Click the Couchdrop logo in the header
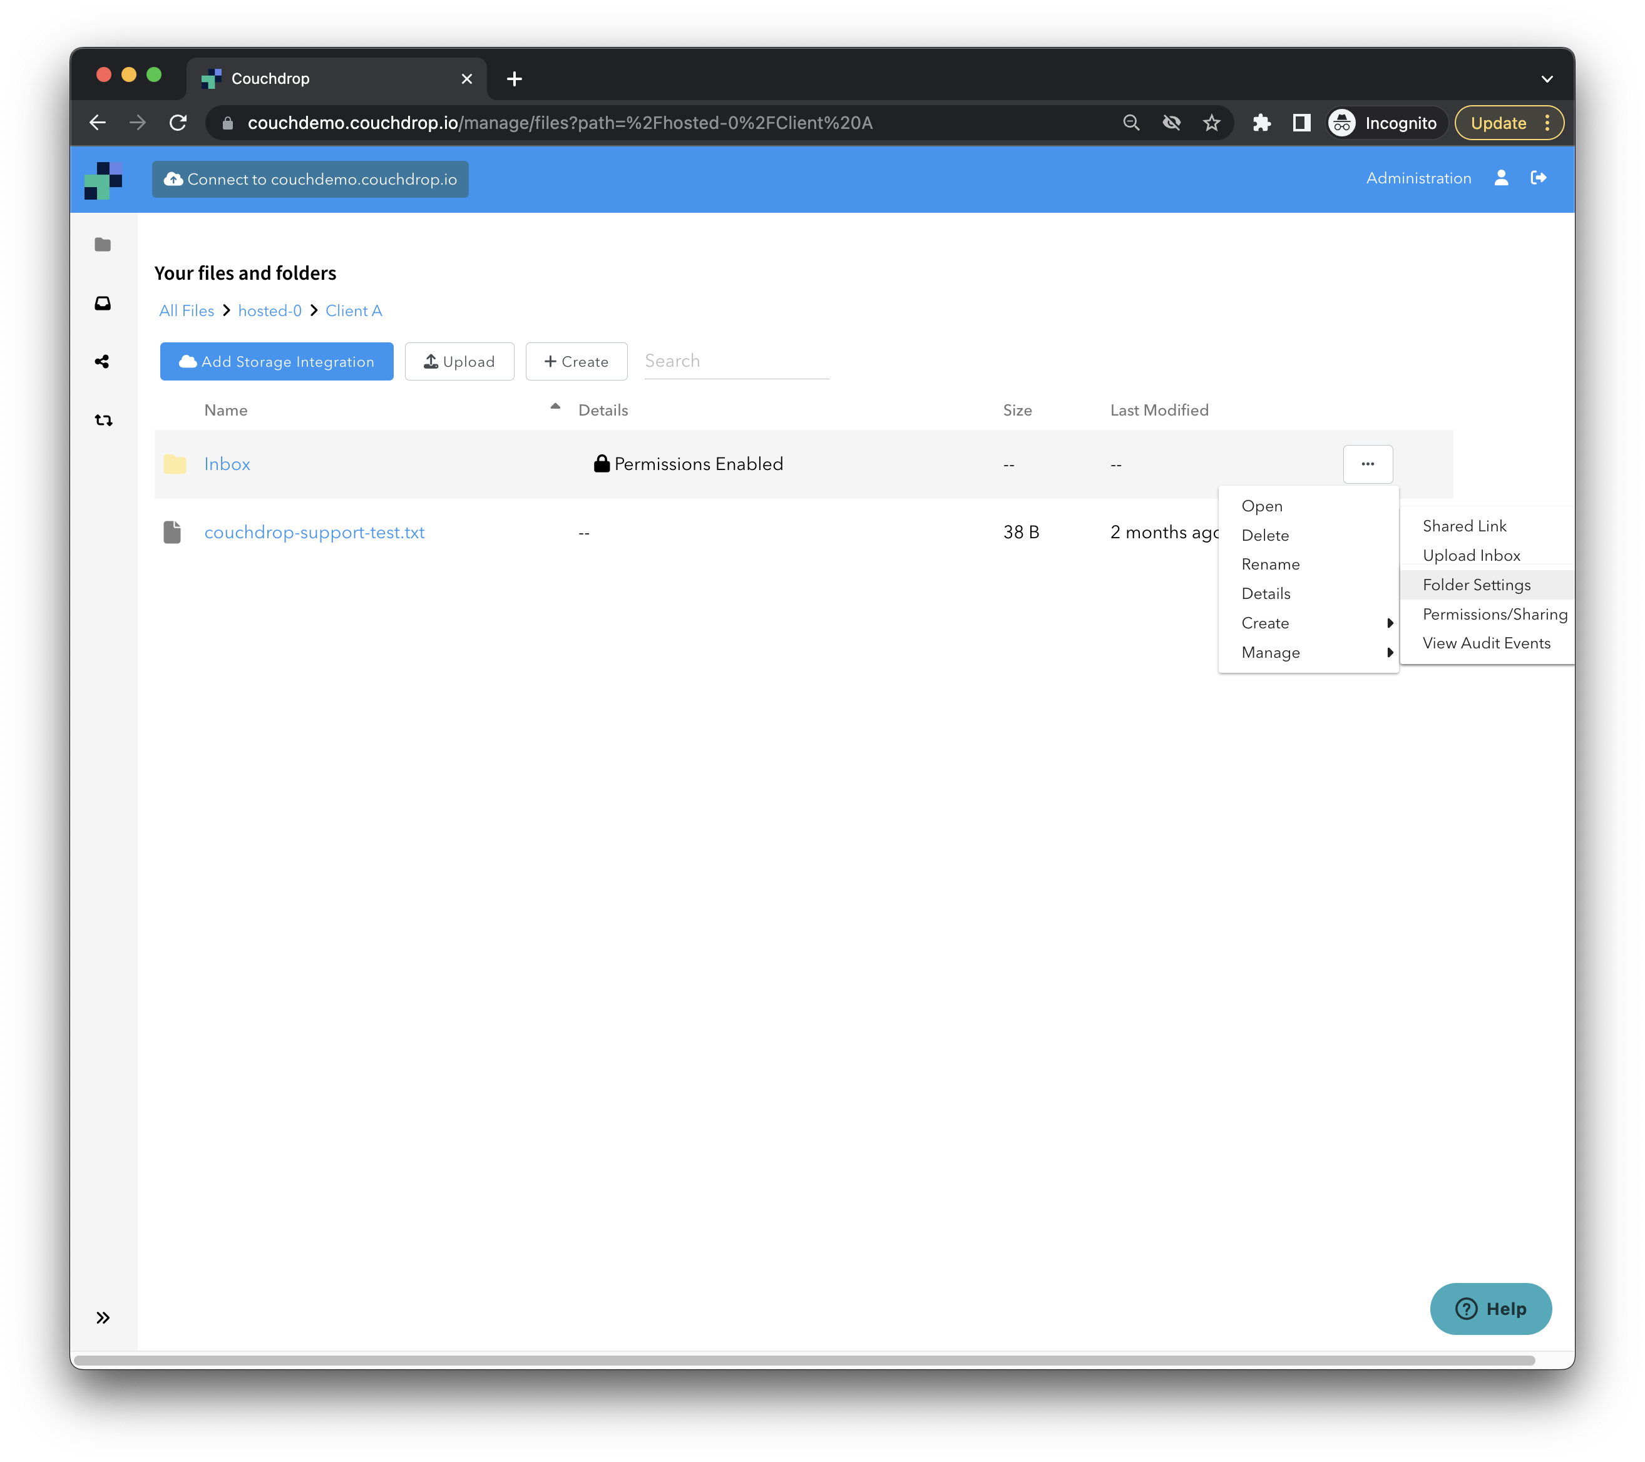This screenshot has height=1462, width=1645. point(103,180)
